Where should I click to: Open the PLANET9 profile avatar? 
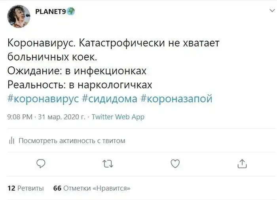click(19, 16)
